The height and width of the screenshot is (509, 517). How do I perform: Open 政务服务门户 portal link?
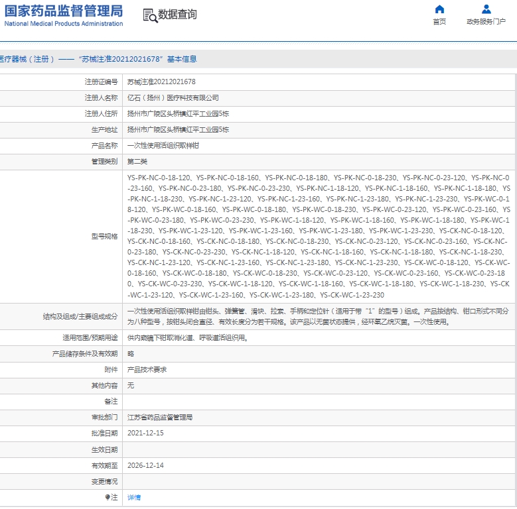click(486, 22)
